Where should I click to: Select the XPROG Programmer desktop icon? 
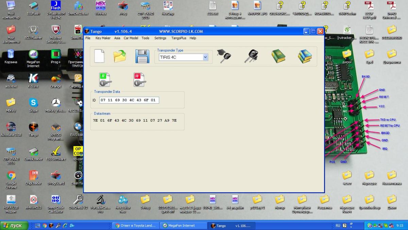(56, 131)
